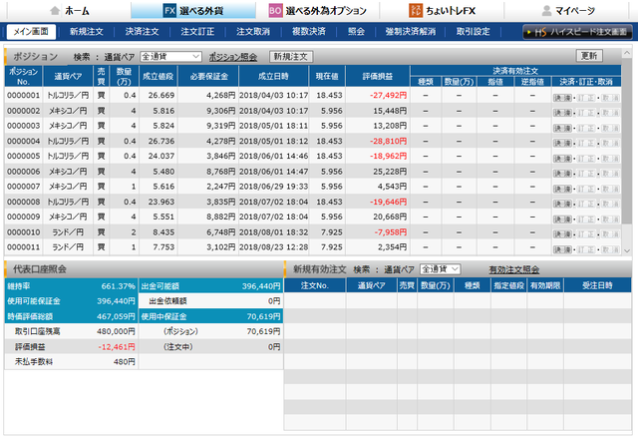Click the 維持率 661.37% value
Viewport: 638px width, 436px height.
point(118,286)
